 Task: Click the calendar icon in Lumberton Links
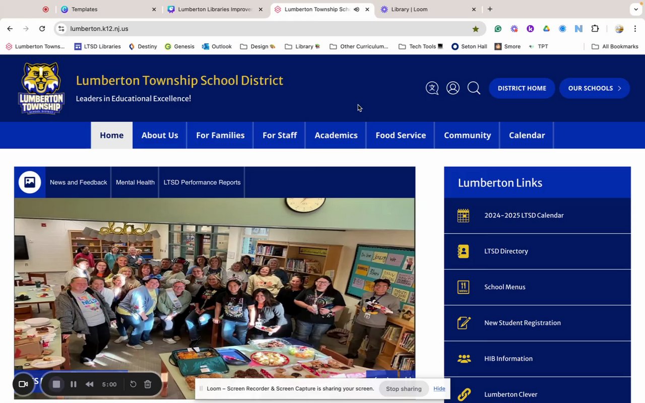pos(463,216)
